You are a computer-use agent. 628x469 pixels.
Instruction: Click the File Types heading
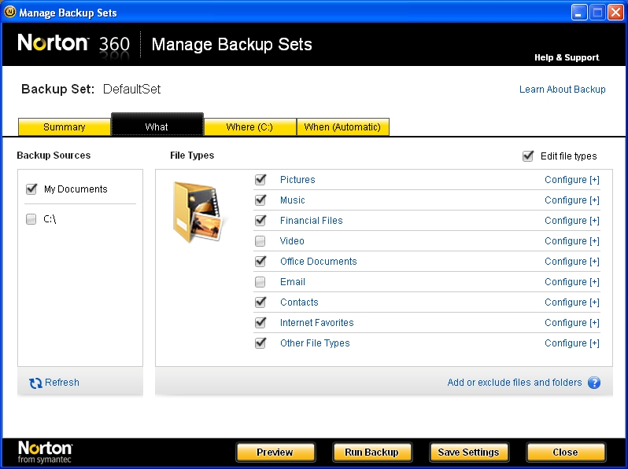pyautogui.click(x=192, y=155)
